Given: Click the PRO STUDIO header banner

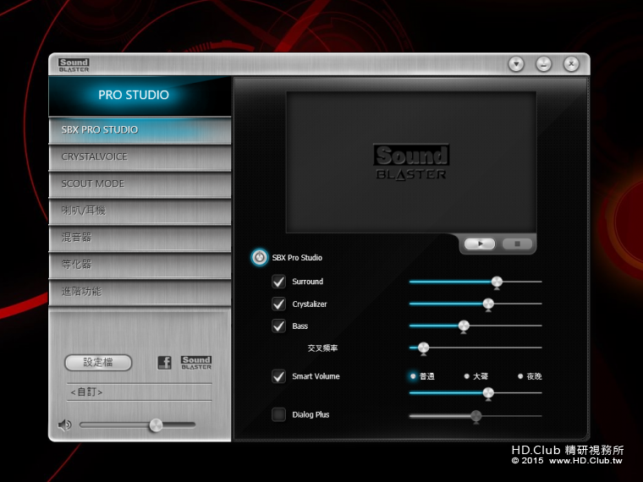Looking at the screenshot, I should coord(140,96).
